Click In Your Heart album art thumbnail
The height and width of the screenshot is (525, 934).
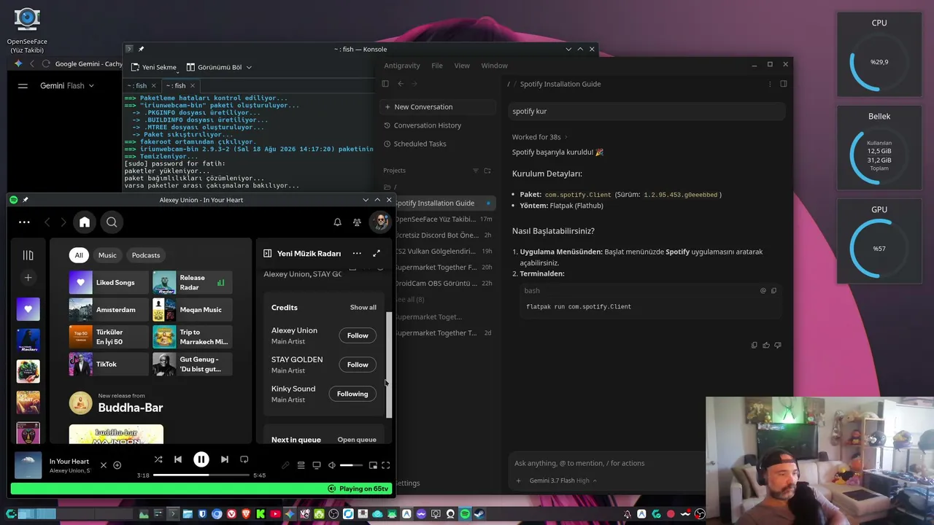[x=28, y=465]
